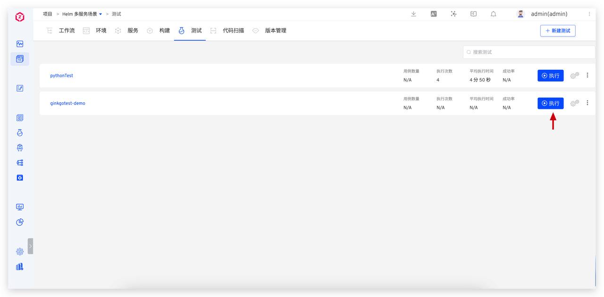Click the language switch icon
Viewport: 604px width, 297px height.
tap(434, 14)
